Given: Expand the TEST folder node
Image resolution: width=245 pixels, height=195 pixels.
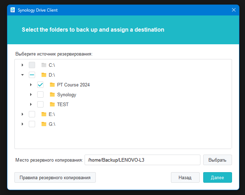Looking at the screenshot, I should tap(31, 104).
